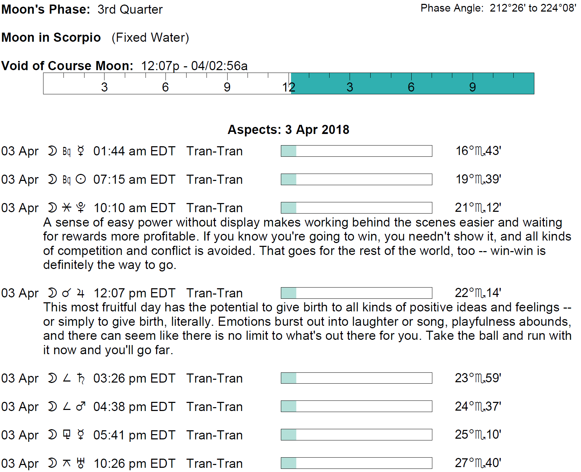This screenshot has width=581, height=472.
Task: Click the progress bar for the 10:26 pm aspect
Action: click(356, 463)
